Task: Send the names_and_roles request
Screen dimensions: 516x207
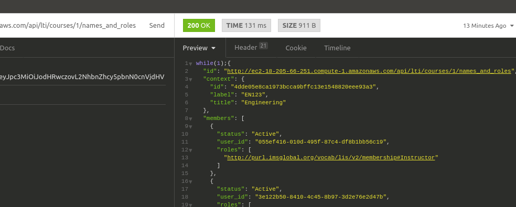Action: coord(157,25)
